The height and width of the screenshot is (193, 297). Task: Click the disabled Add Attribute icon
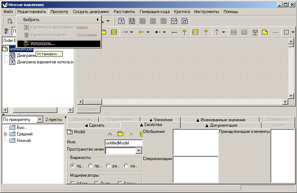click(x=233, y=32)
